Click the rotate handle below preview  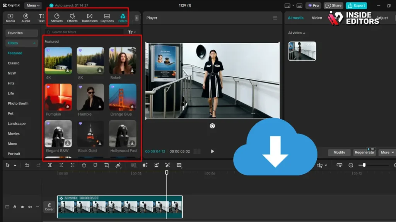tap(212, 126)
